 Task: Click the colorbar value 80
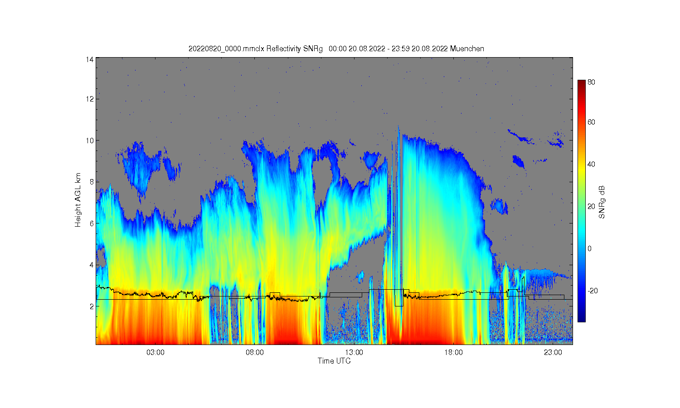(591, 83)
